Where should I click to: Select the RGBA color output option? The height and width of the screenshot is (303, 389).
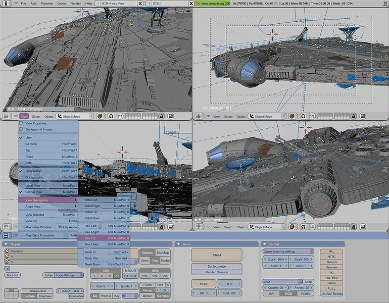(305, 293)
